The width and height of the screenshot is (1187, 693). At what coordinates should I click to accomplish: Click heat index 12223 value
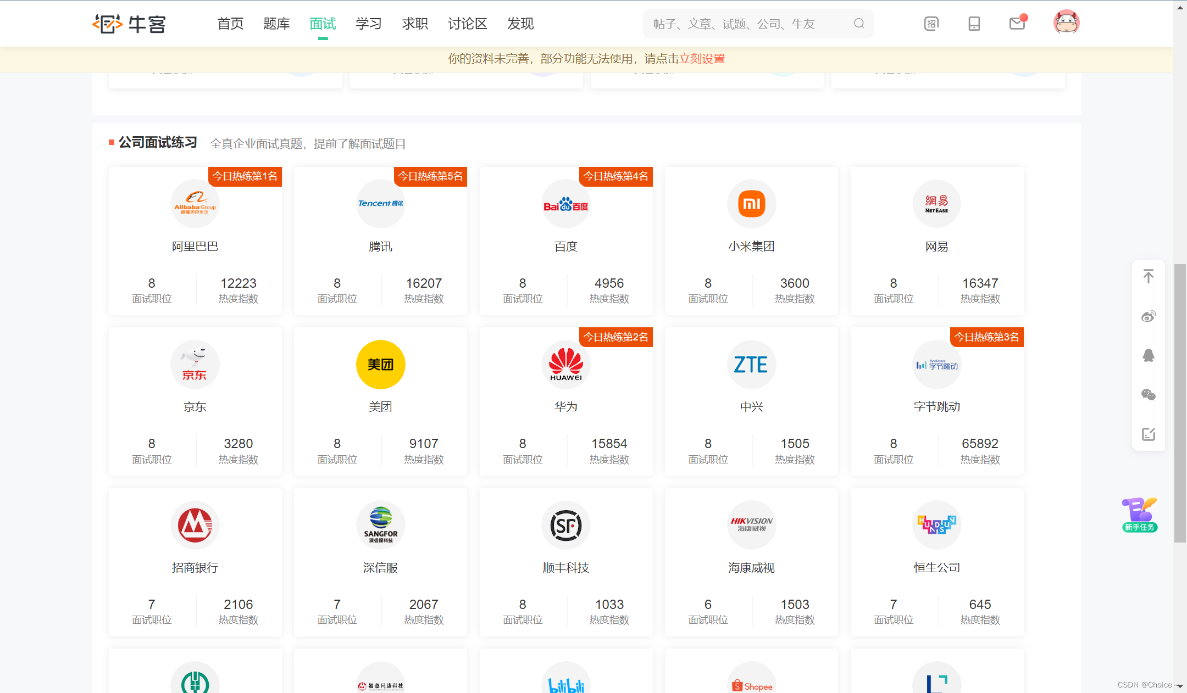[238, 283]
